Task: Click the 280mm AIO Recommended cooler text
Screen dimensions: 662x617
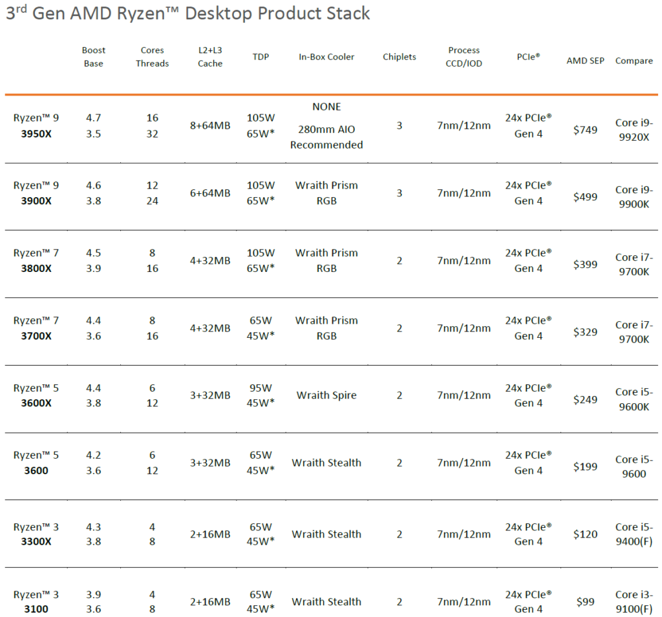Action: point(326,137)
